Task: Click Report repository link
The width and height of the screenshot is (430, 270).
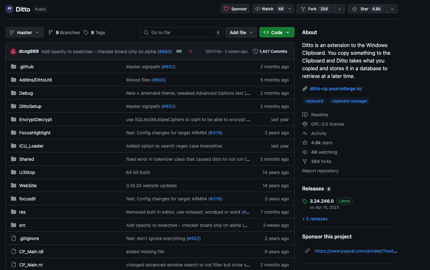Action: pyautogui.click(x=320, y=171)
